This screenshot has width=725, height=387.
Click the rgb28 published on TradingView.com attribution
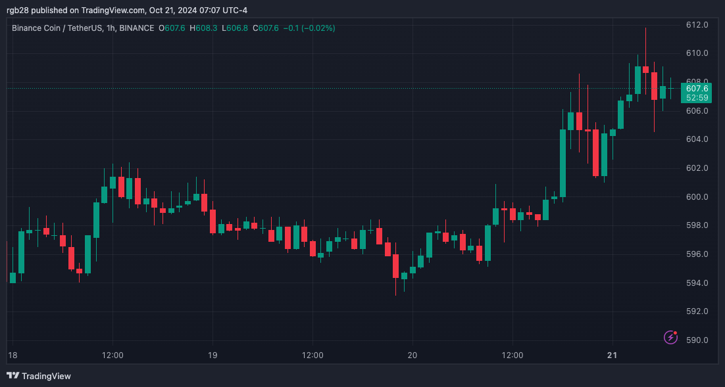tap(125, 10)
